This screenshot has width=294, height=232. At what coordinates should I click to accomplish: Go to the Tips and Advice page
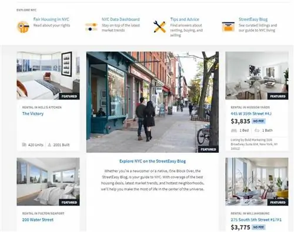tap(185, 19)
